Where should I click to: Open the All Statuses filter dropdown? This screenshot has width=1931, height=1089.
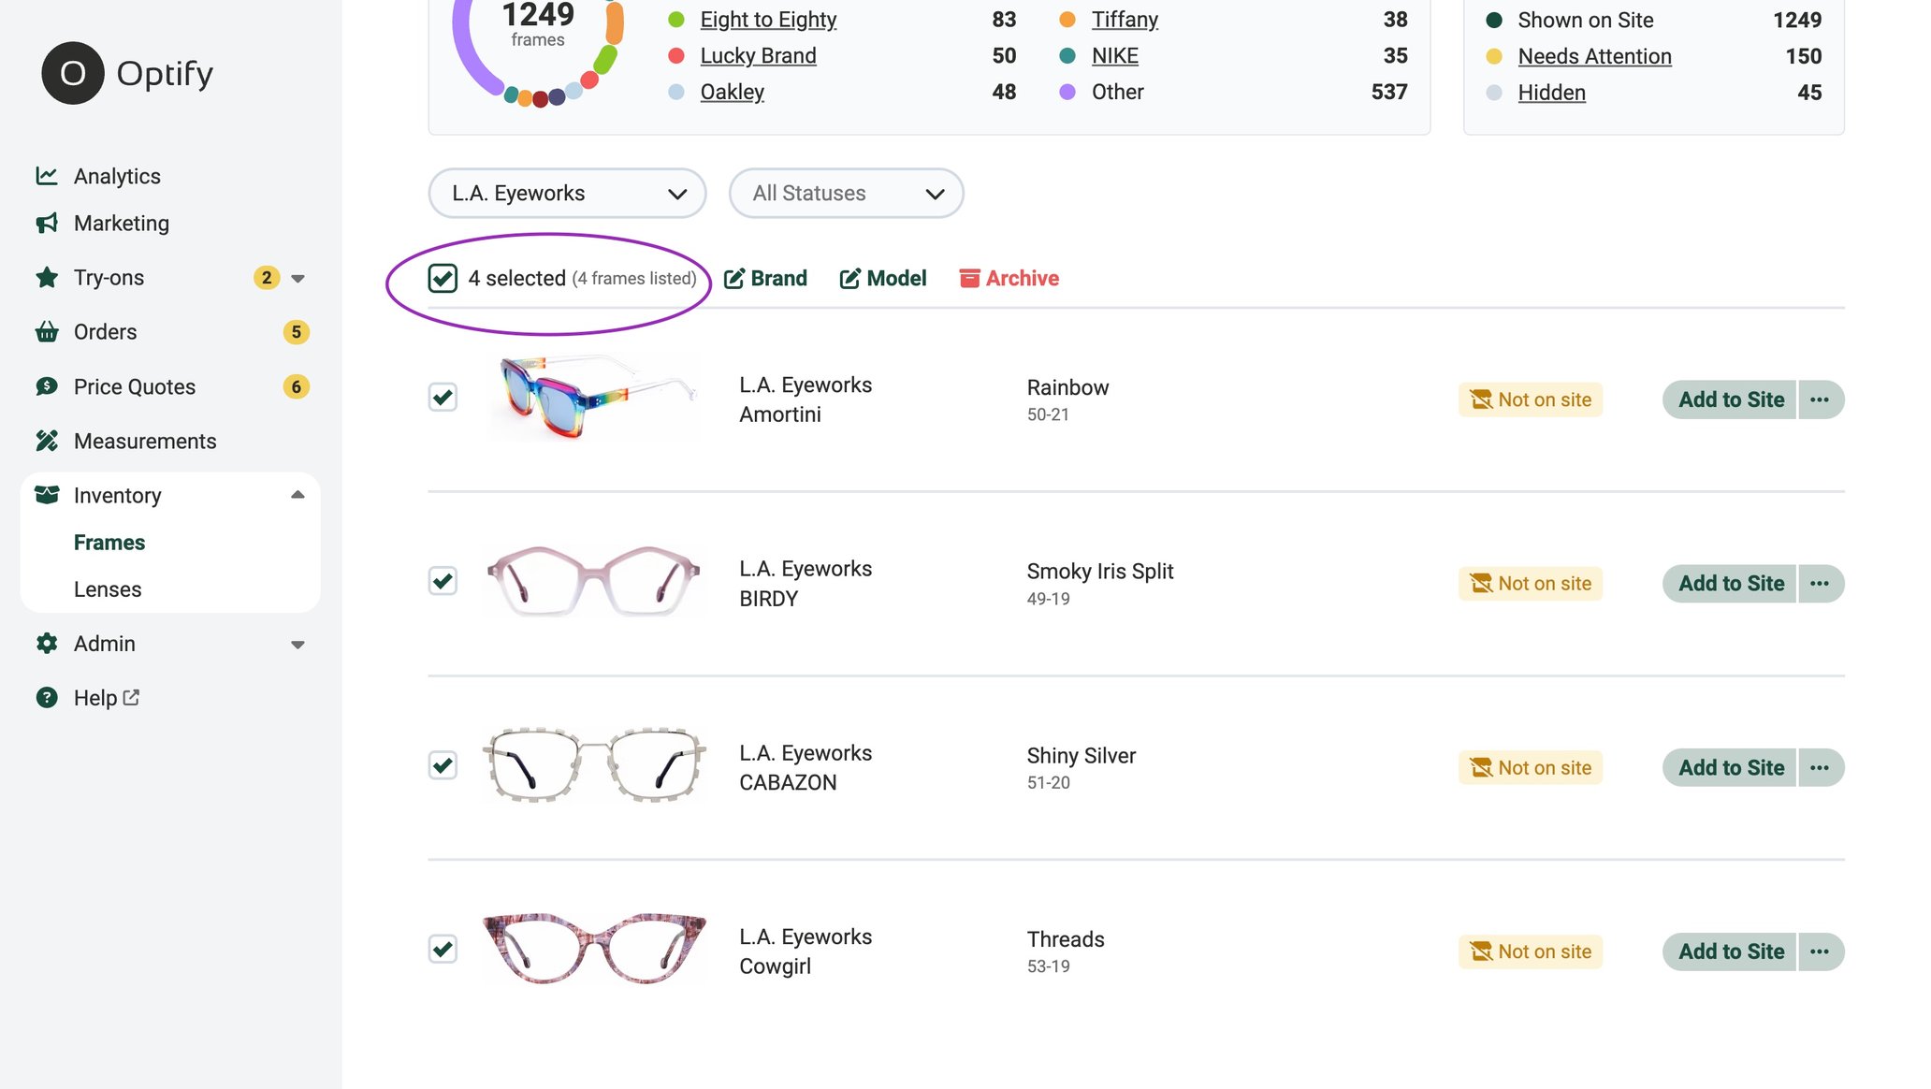click(x=845, y=193)
